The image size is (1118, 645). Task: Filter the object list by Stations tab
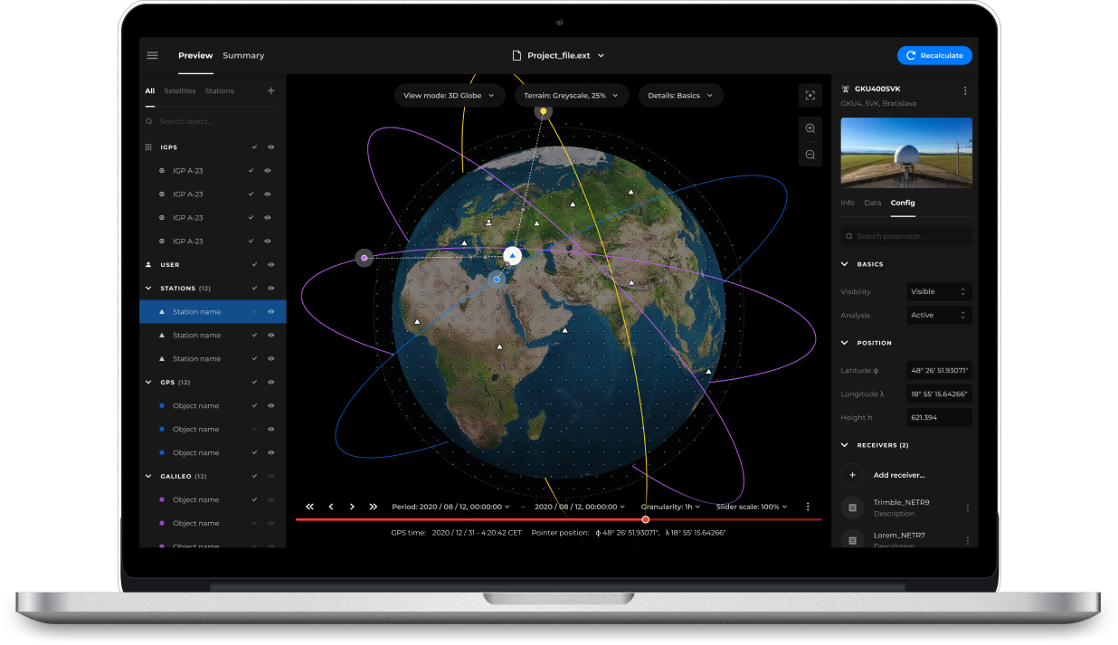[220, 90]
